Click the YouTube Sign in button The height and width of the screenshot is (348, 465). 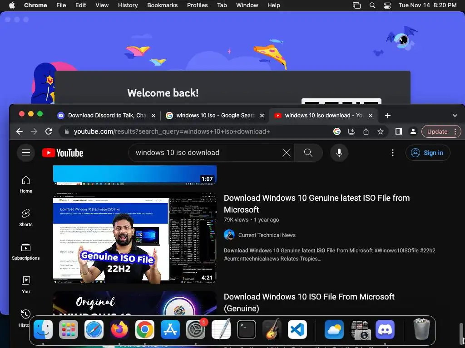pos(428,153)
